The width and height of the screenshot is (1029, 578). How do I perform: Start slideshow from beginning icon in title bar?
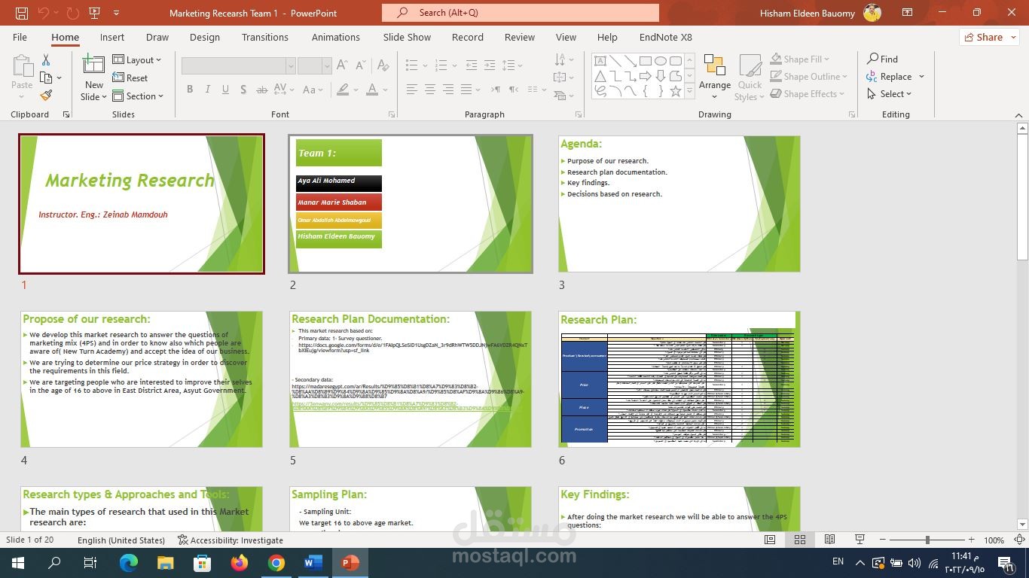[x=94, y=13]
